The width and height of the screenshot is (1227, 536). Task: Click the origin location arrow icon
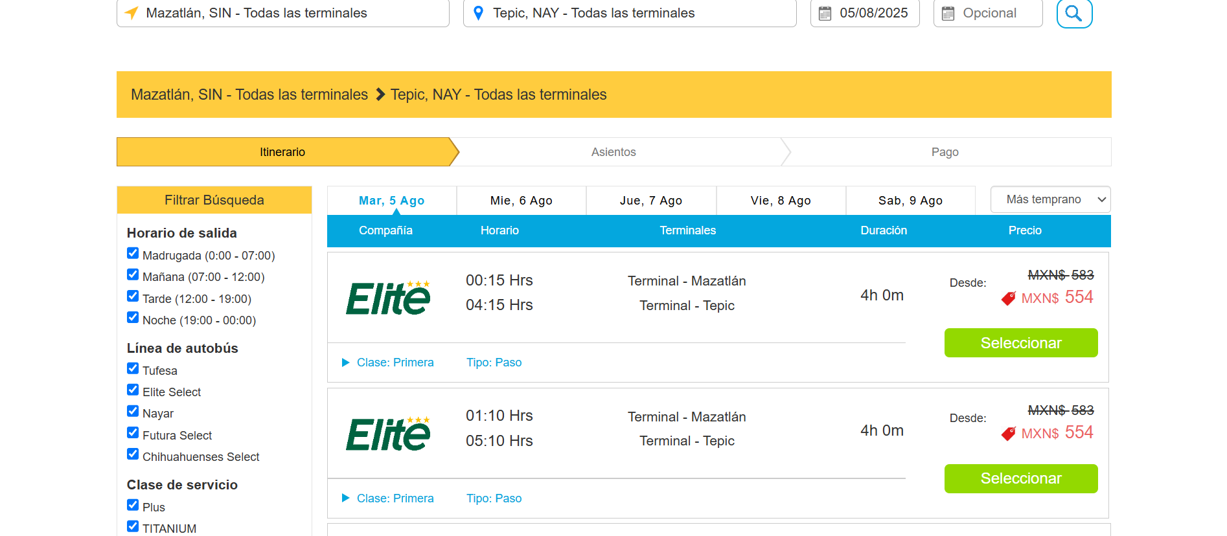point(132,13)
